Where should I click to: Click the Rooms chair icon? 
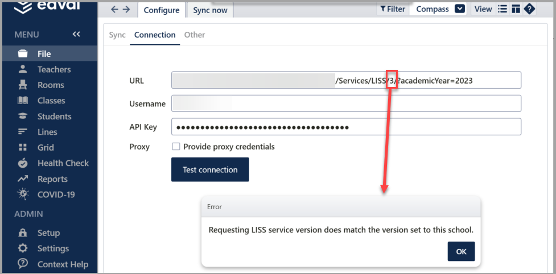coord(23,85)
